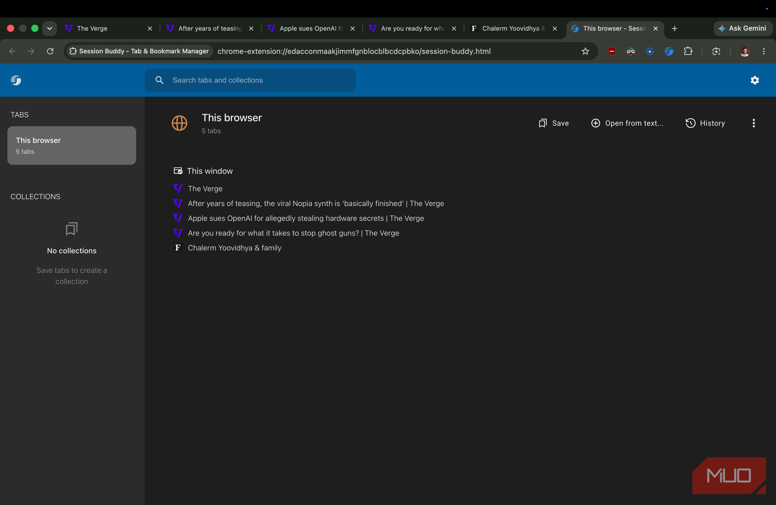Save the current tabs as a collection

click(x=554, y=123)
